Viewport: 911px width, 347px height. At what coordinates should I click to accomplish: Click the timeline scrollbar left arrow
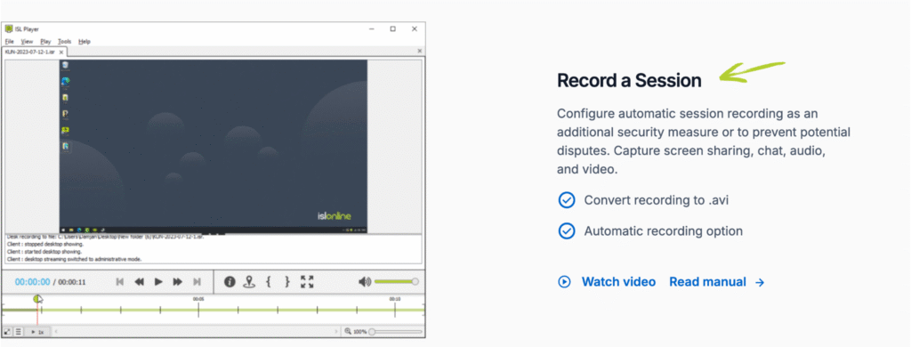click(56, 331)
